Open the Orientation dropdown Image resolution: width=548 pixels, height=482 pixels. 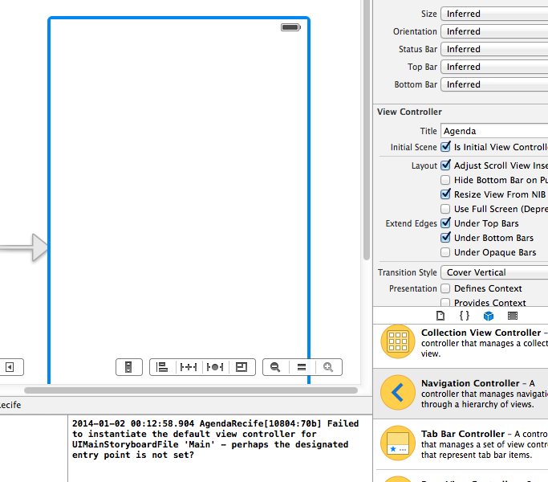(494, 31)
